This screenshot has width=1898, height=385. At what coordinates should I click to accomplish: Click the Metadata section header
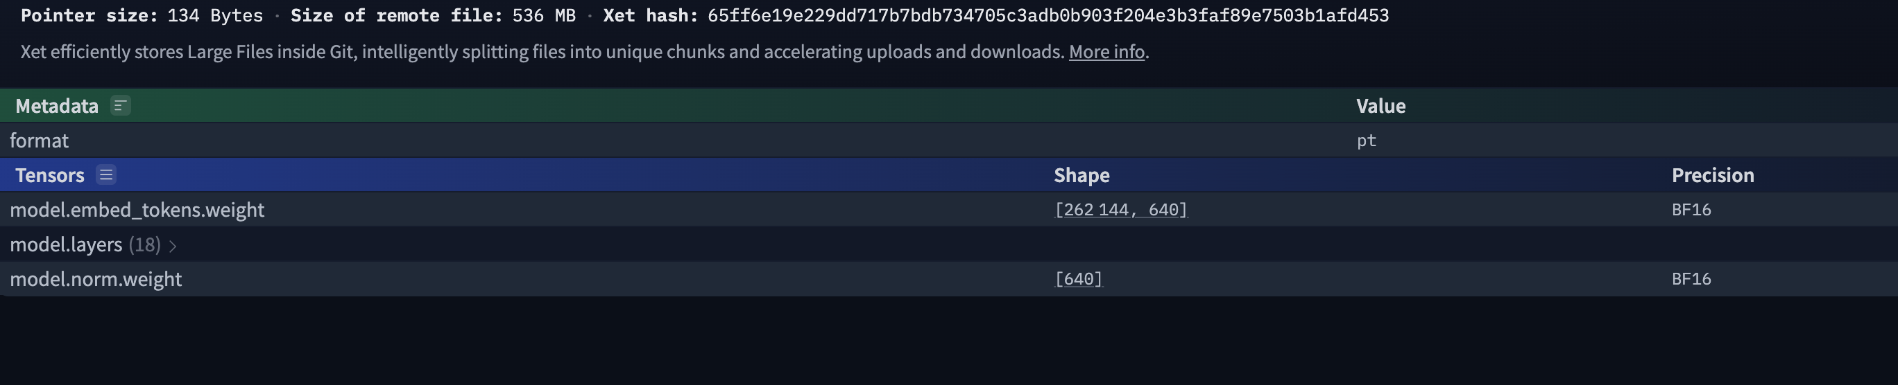coord(57,106)
